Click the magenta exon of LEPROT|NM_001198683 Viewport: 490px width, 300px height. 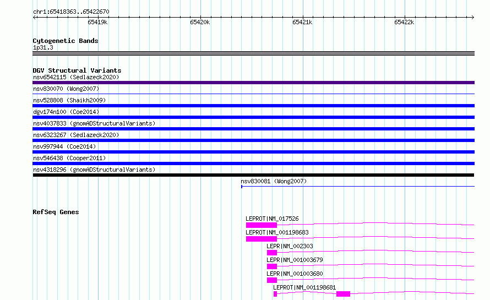tap(262, 239)
